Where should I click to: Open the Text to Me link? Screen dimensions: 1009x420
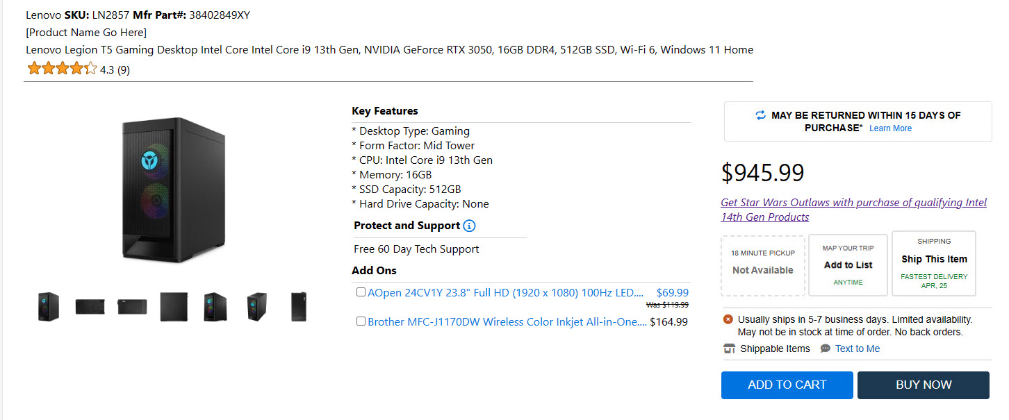click(857, 348)
